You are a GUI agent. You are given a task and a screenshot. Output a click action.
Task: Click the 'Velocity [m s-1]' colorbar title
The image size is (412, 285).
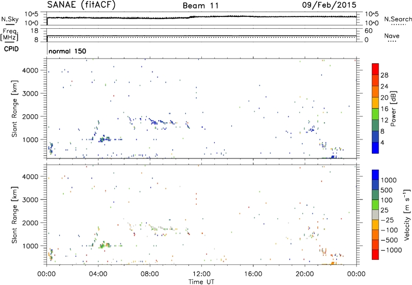pyautogui.click(x=407, y=215)
